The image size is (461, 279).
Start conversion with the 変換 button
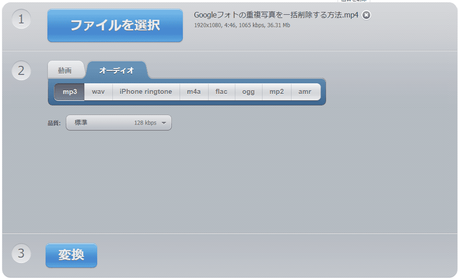pyautogui.click(x=71, y=255)
